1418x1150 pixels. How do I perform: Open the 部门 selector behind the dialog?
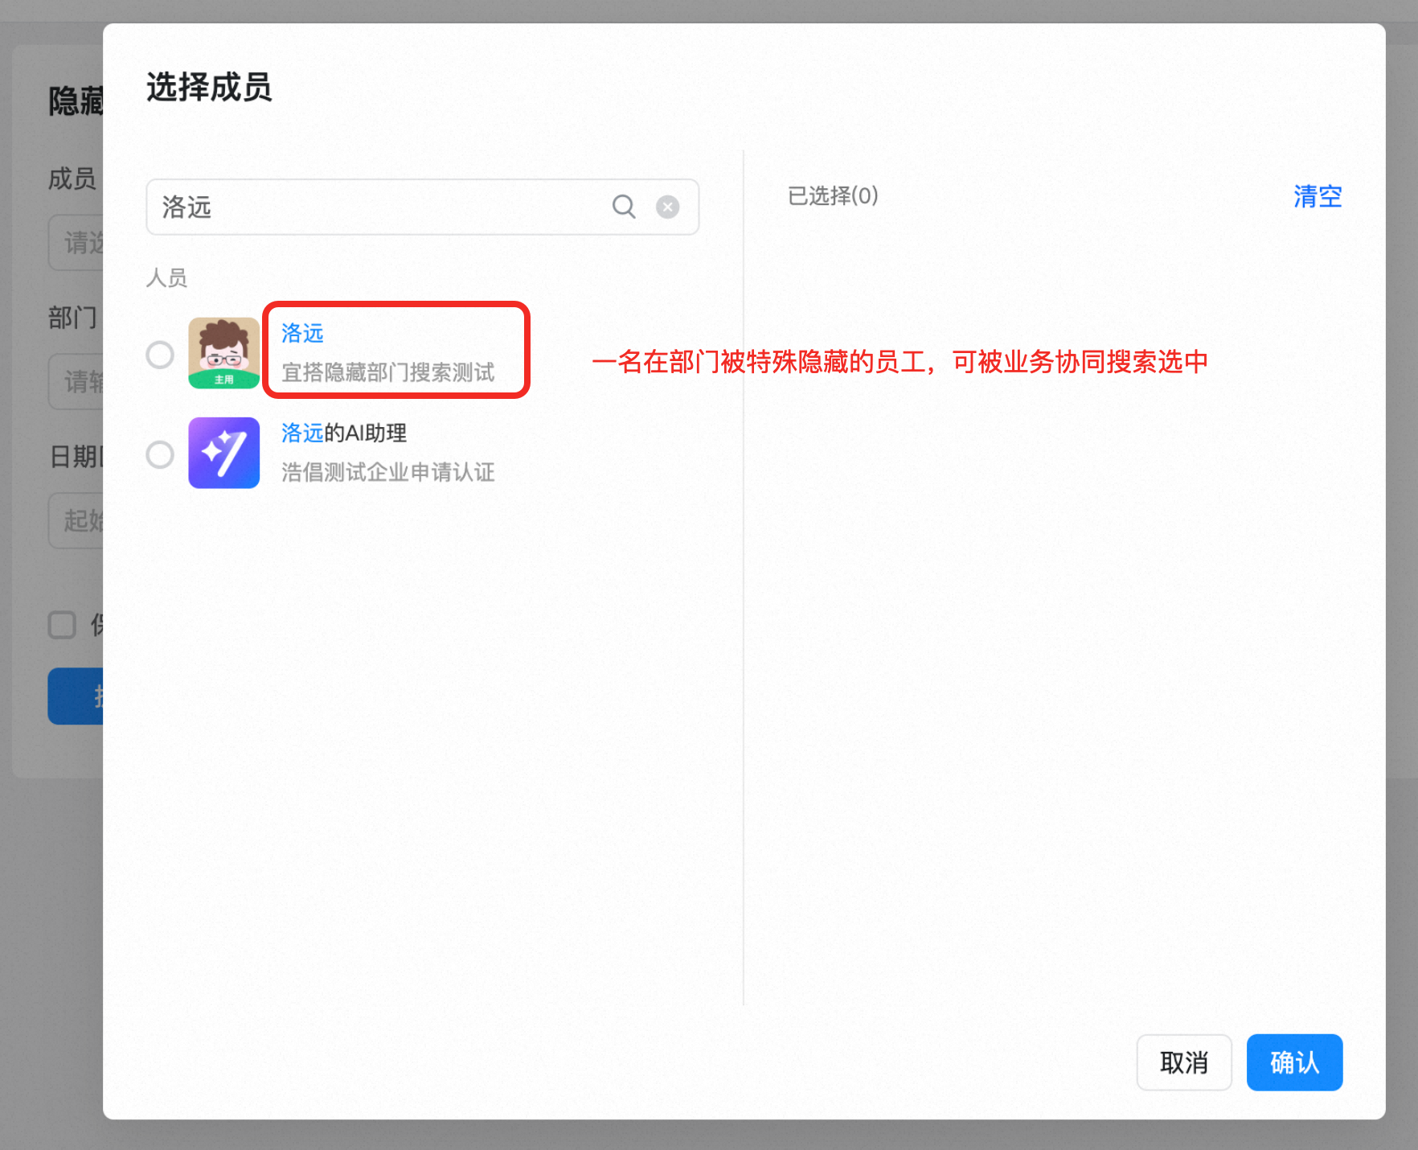click(x=76, y=381)
